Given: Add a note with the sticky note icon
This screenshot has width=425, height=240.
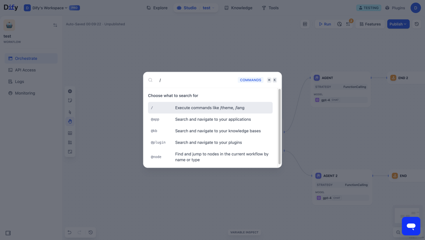Looking at the screenshot, I should pyautogui.click(x=70, y=100).
